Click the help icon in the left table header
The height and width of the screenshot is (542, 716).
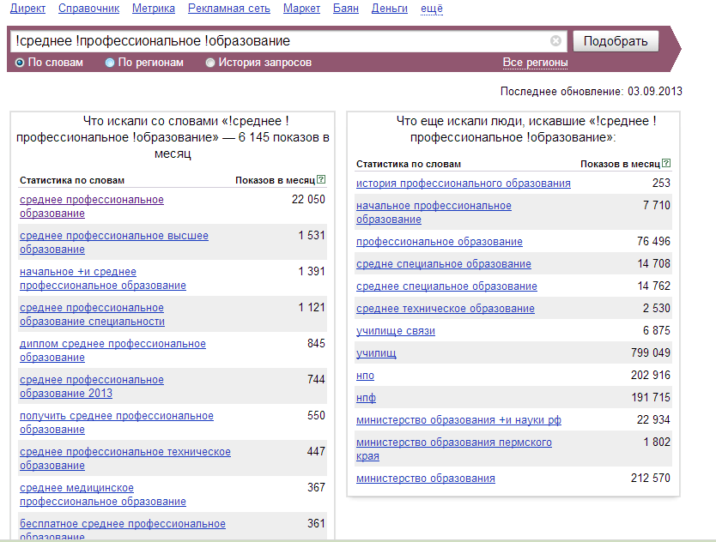(321, 180)
